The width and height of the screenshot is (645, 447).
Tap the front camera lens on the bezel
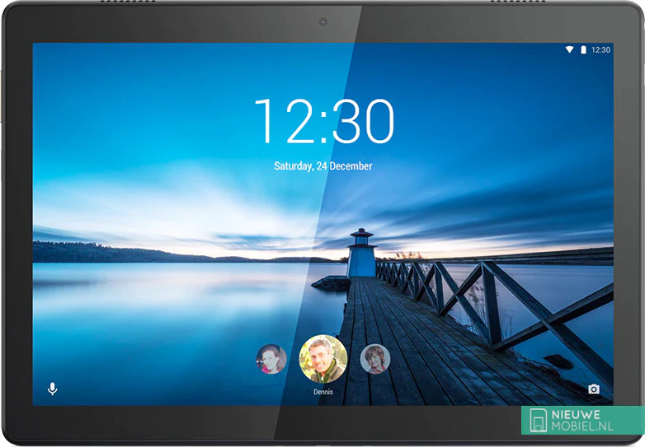(x=322, y=21)
